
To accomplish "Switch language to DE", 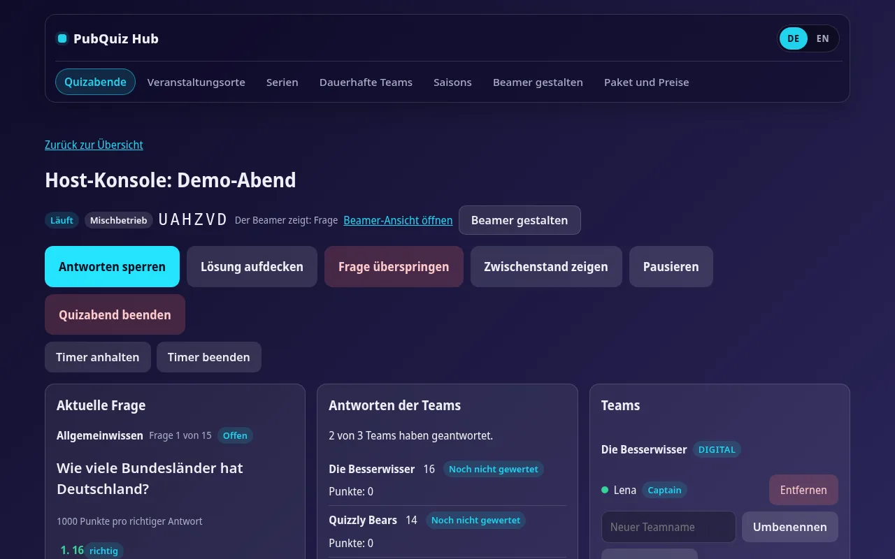I will pyautogui.click(x=793, y=38).
